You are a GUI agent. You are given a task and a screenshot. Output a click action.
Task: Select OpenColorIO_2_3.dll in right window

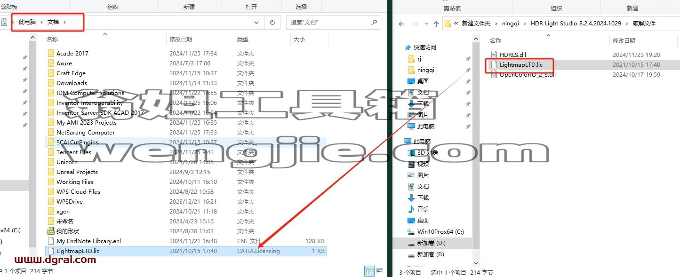click(x=527, y=75)
